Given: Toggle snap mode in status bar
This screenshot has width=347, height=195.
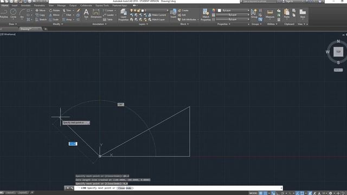Looking at the screenshot, I should point(265,193).
